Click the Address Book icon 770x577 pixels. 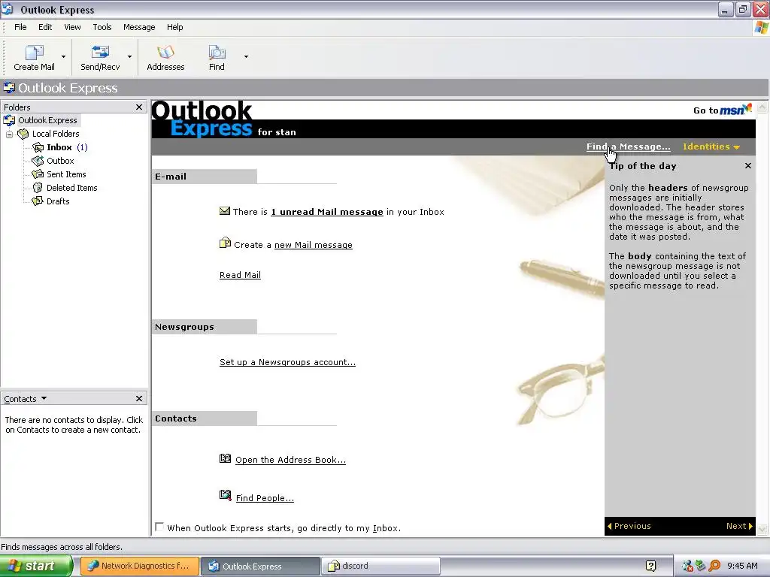225,458
